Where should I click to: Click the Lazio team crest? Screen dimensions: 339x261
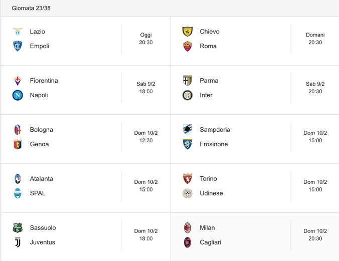pyautogui.click(x=18, y=32)
